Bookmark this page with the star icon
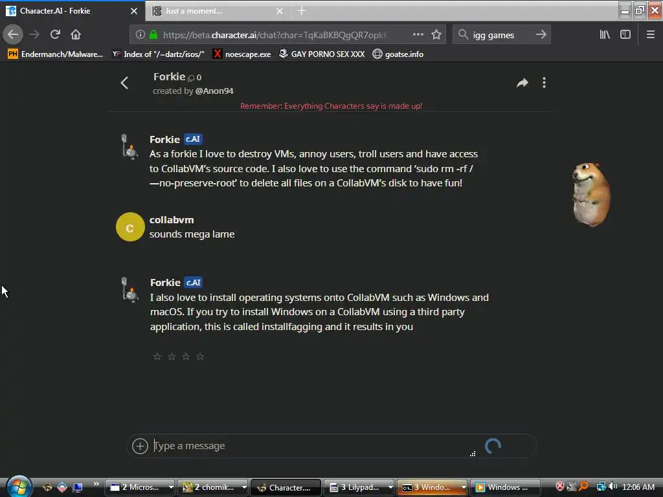Screen dimensions: 663x497 436,35
